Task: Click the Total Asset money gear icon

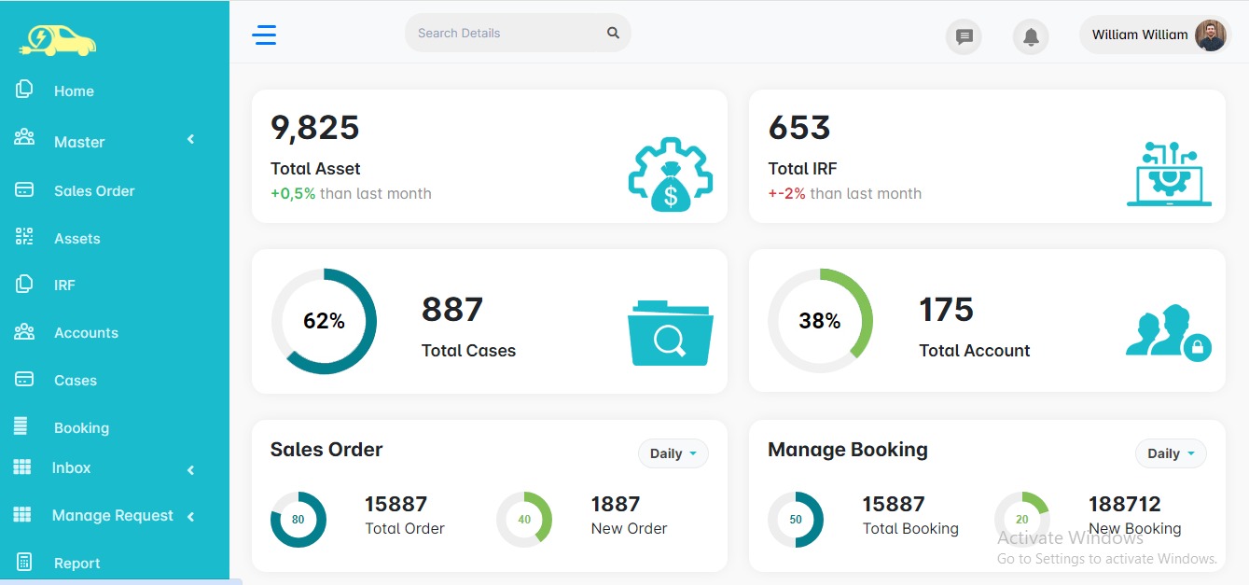Action: point(670,174)
